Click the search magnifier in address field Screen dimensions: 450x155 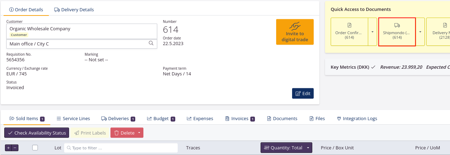point(151,43)
